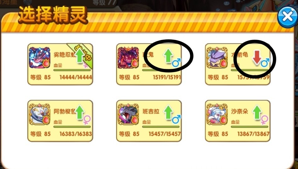Image resolution: width=298 pixels, height=169 pixels.
Task: Click the female symbol on 沙奈朵 card
Action: coord(264,120)
